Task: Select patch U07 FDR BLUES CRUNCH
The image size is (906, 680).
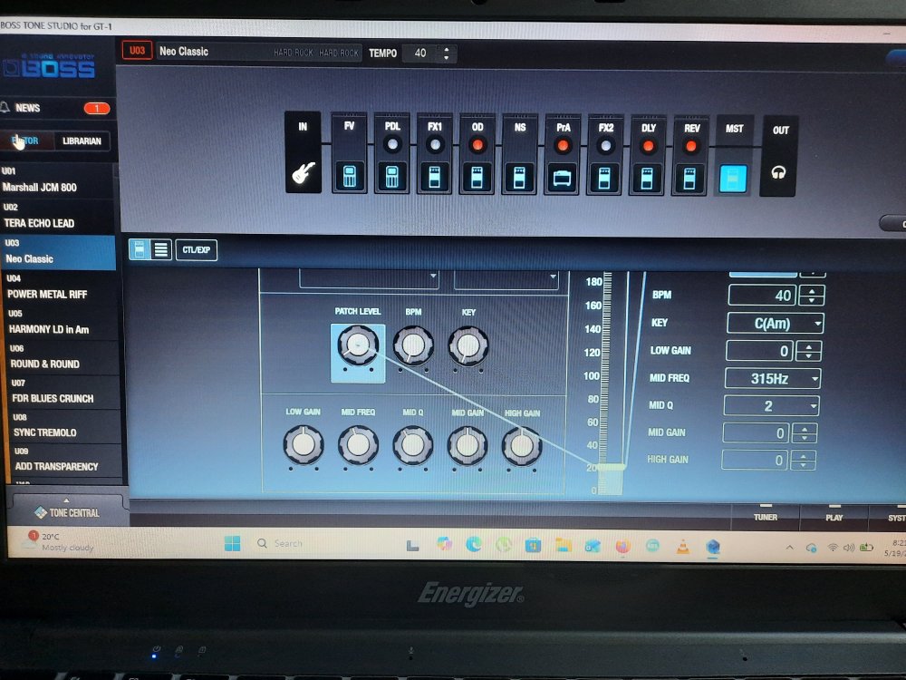Action: (65, 392)
